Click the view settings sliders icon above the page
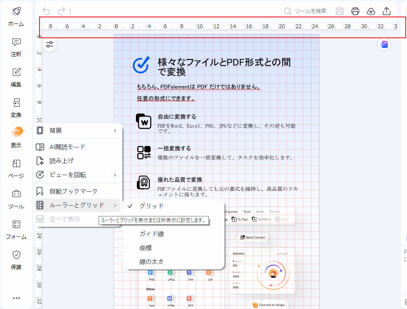 [50, 44]
